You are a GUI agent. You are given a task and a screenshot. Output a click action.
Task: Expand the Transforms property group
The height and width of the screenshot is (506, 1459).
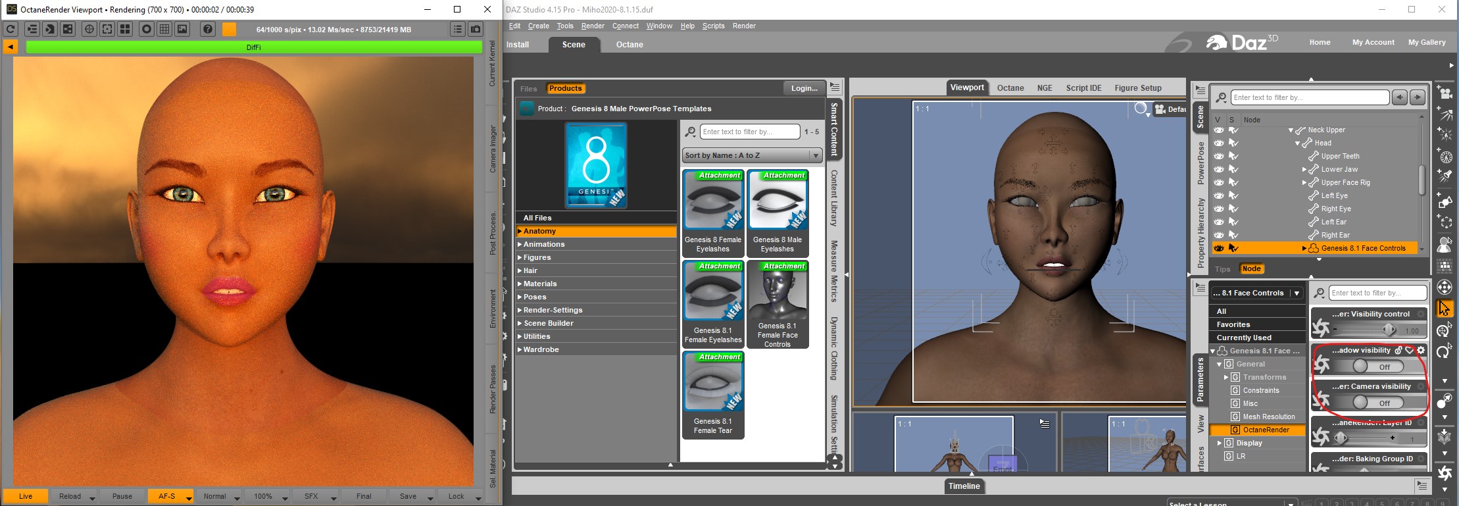tap(1225, 377)
